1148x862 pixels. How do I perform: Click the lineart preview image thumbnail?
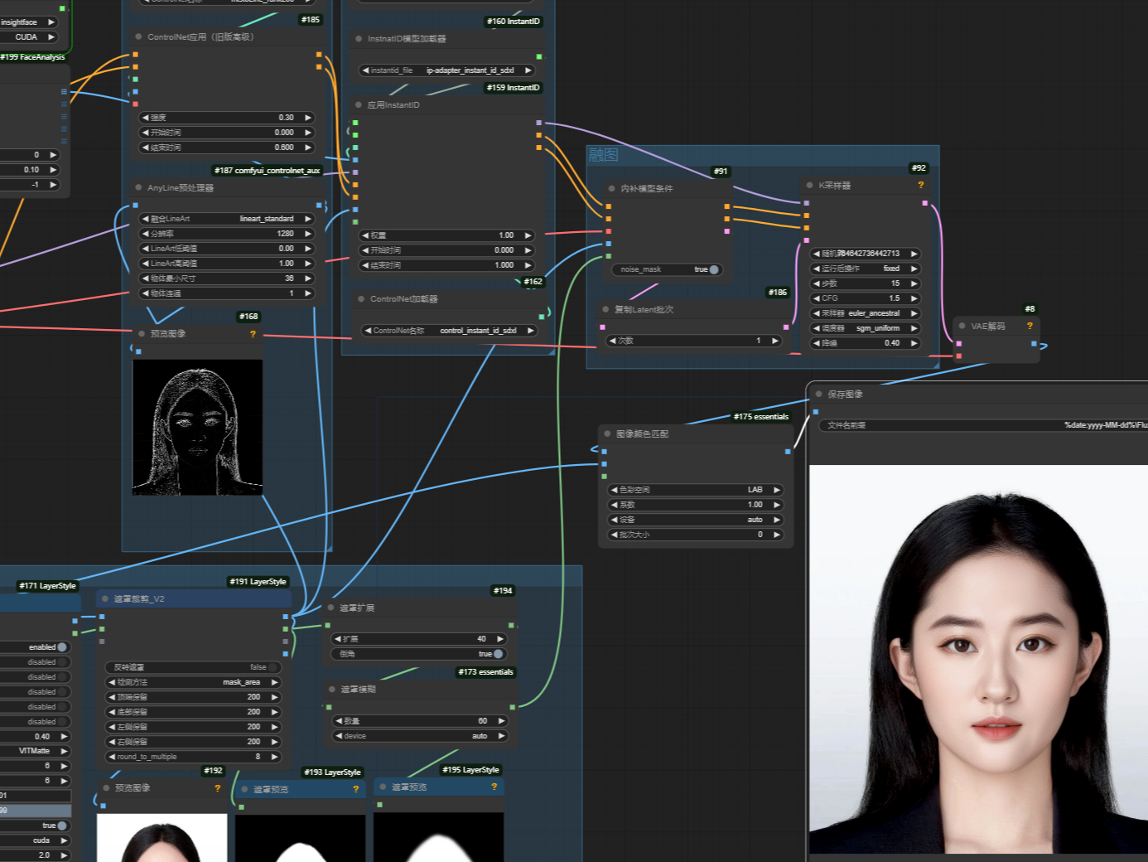tap(197, 428)
